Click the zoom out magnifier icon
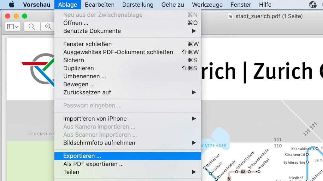The width and height of the screenshot is (323, 181). 32,26
